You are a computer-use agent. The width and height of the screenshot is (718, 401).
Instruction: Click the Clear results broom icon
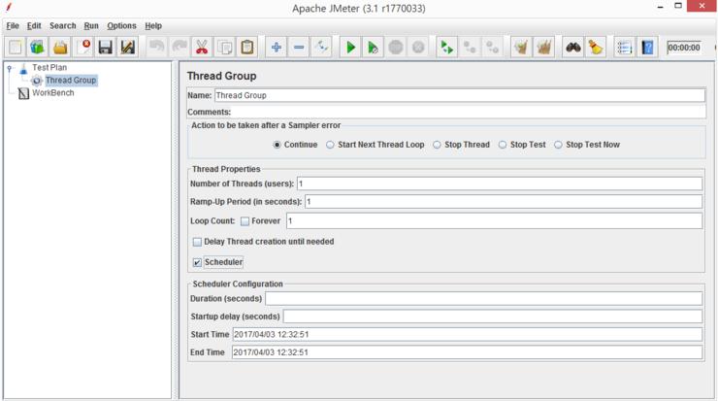click(x=521, y=48)
